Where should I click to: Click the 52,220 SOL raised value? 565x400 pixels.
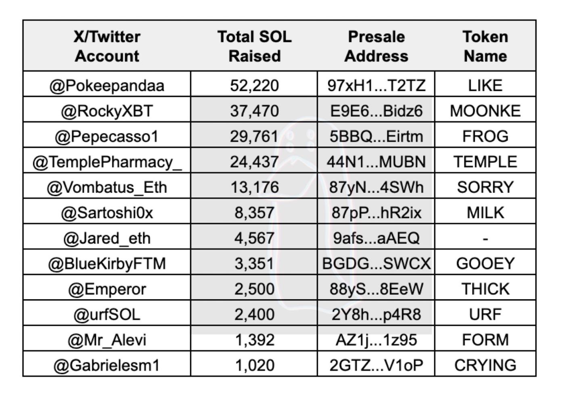point(254,85)
